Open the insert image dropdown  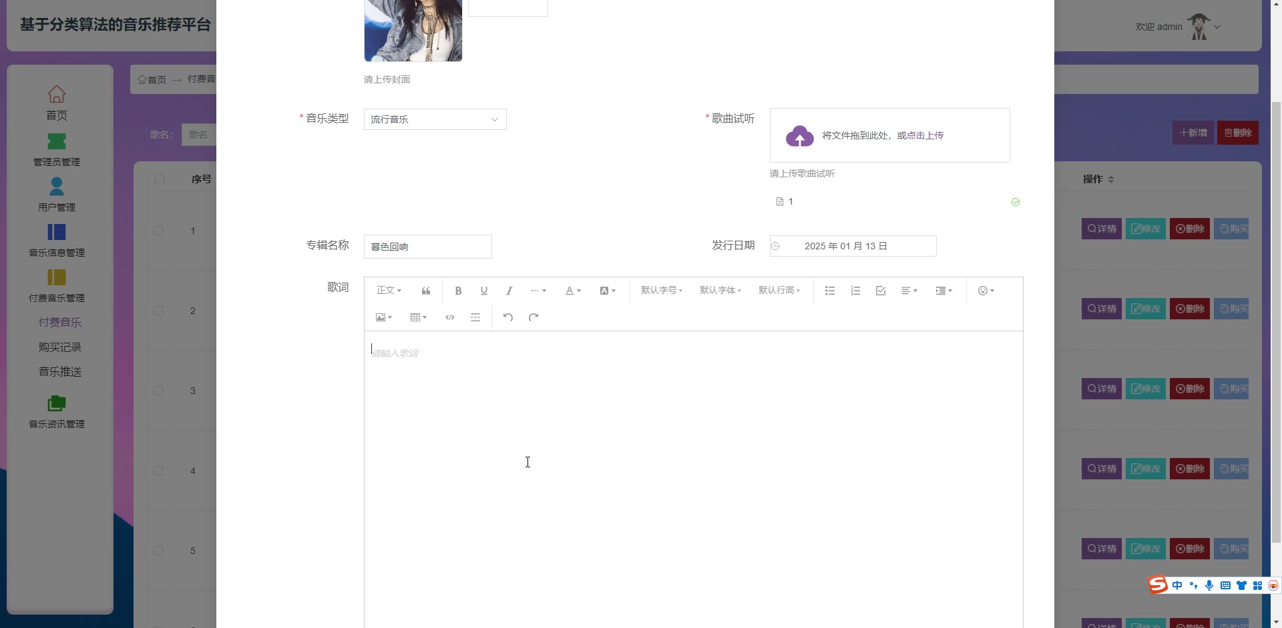(384, 317)
